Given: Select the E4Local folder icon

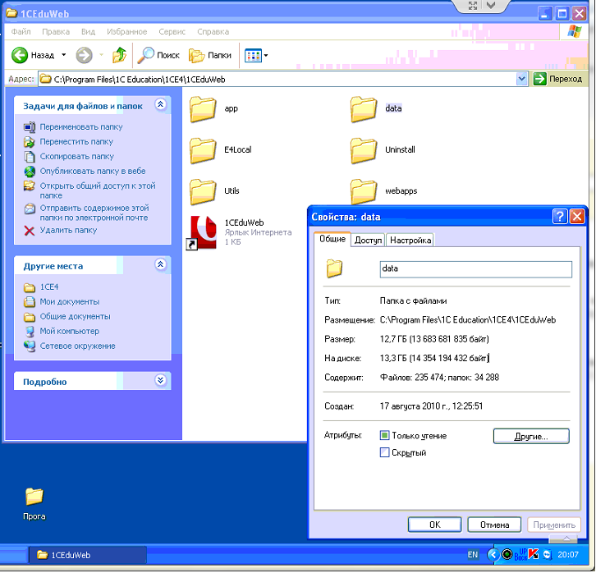Looking at the screenshot, I should coord(203,150).
